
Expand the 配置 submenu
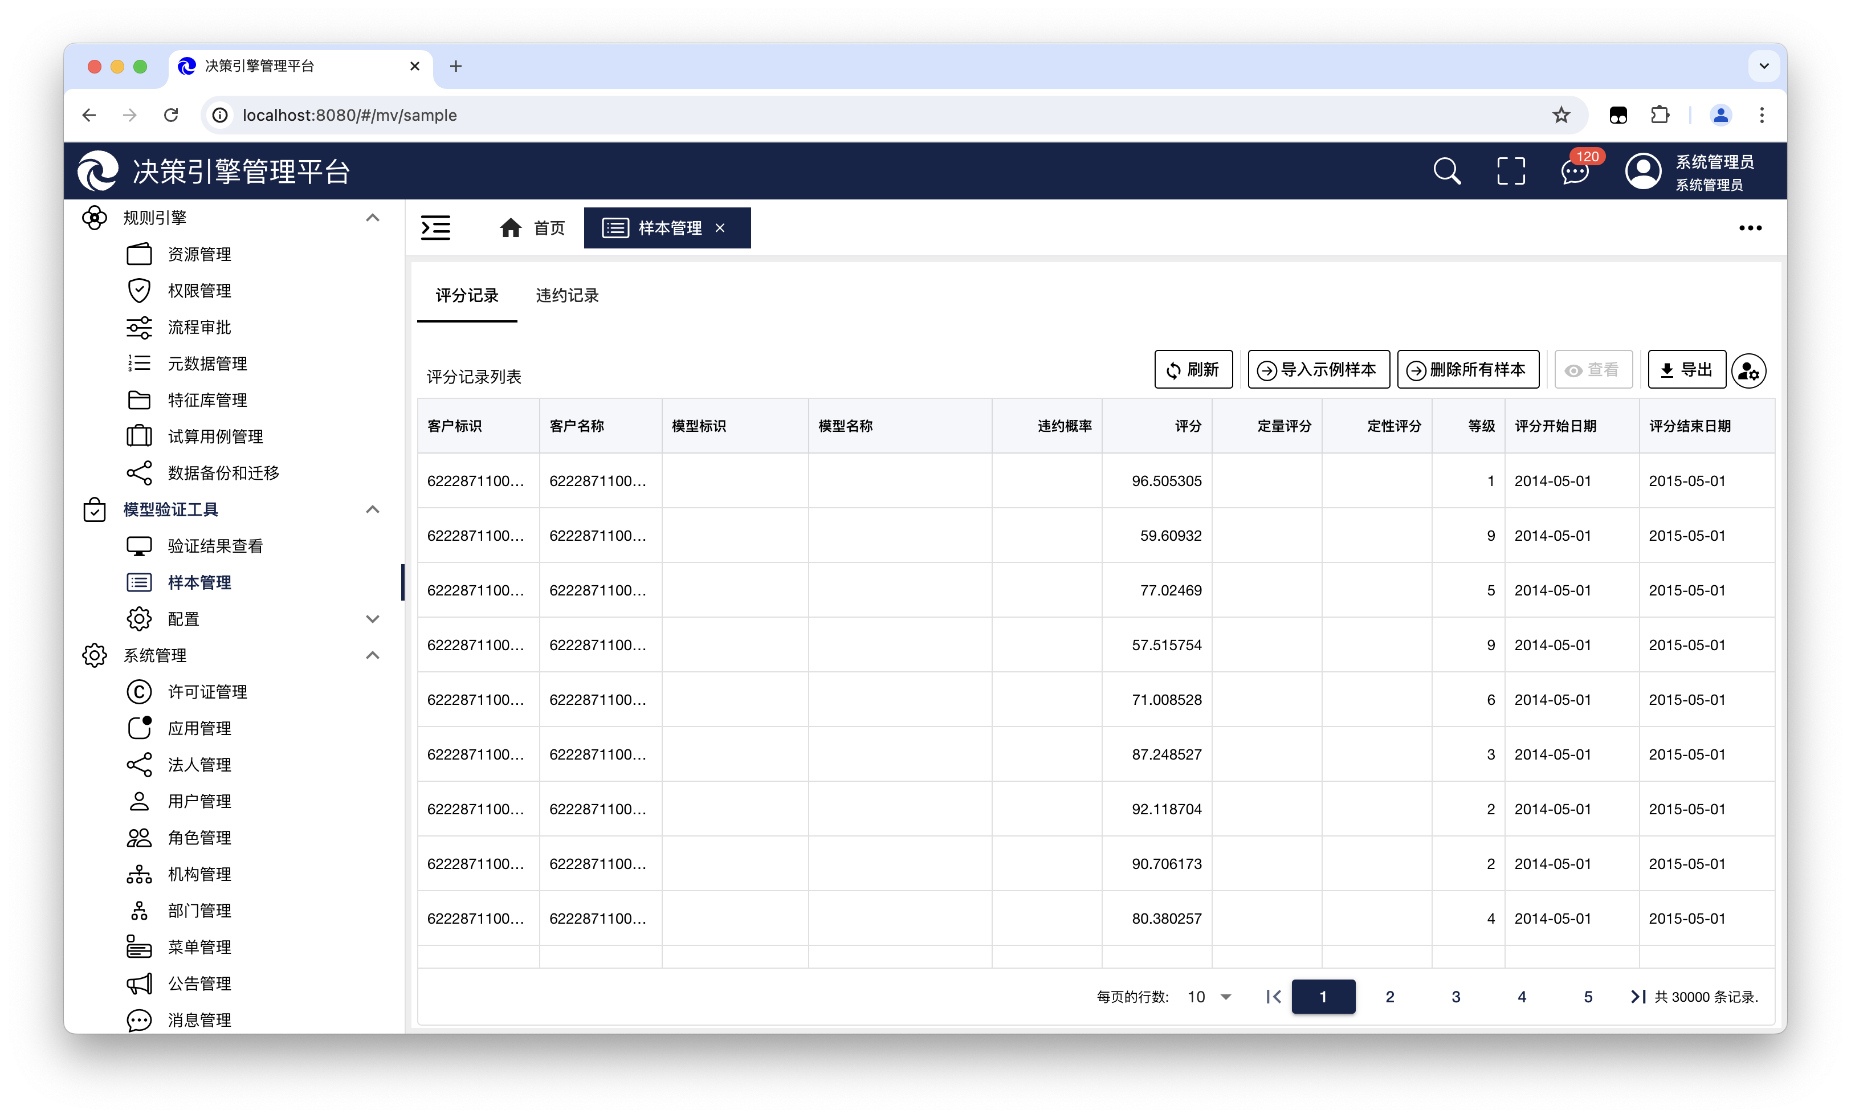[372, 619]
